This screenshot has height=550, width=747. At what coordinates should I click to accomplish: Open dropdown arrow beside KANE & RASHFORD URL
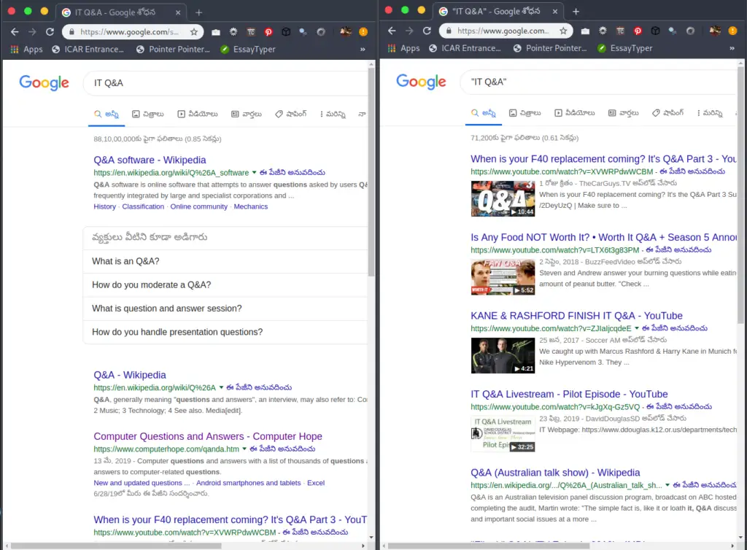point(636,328)
